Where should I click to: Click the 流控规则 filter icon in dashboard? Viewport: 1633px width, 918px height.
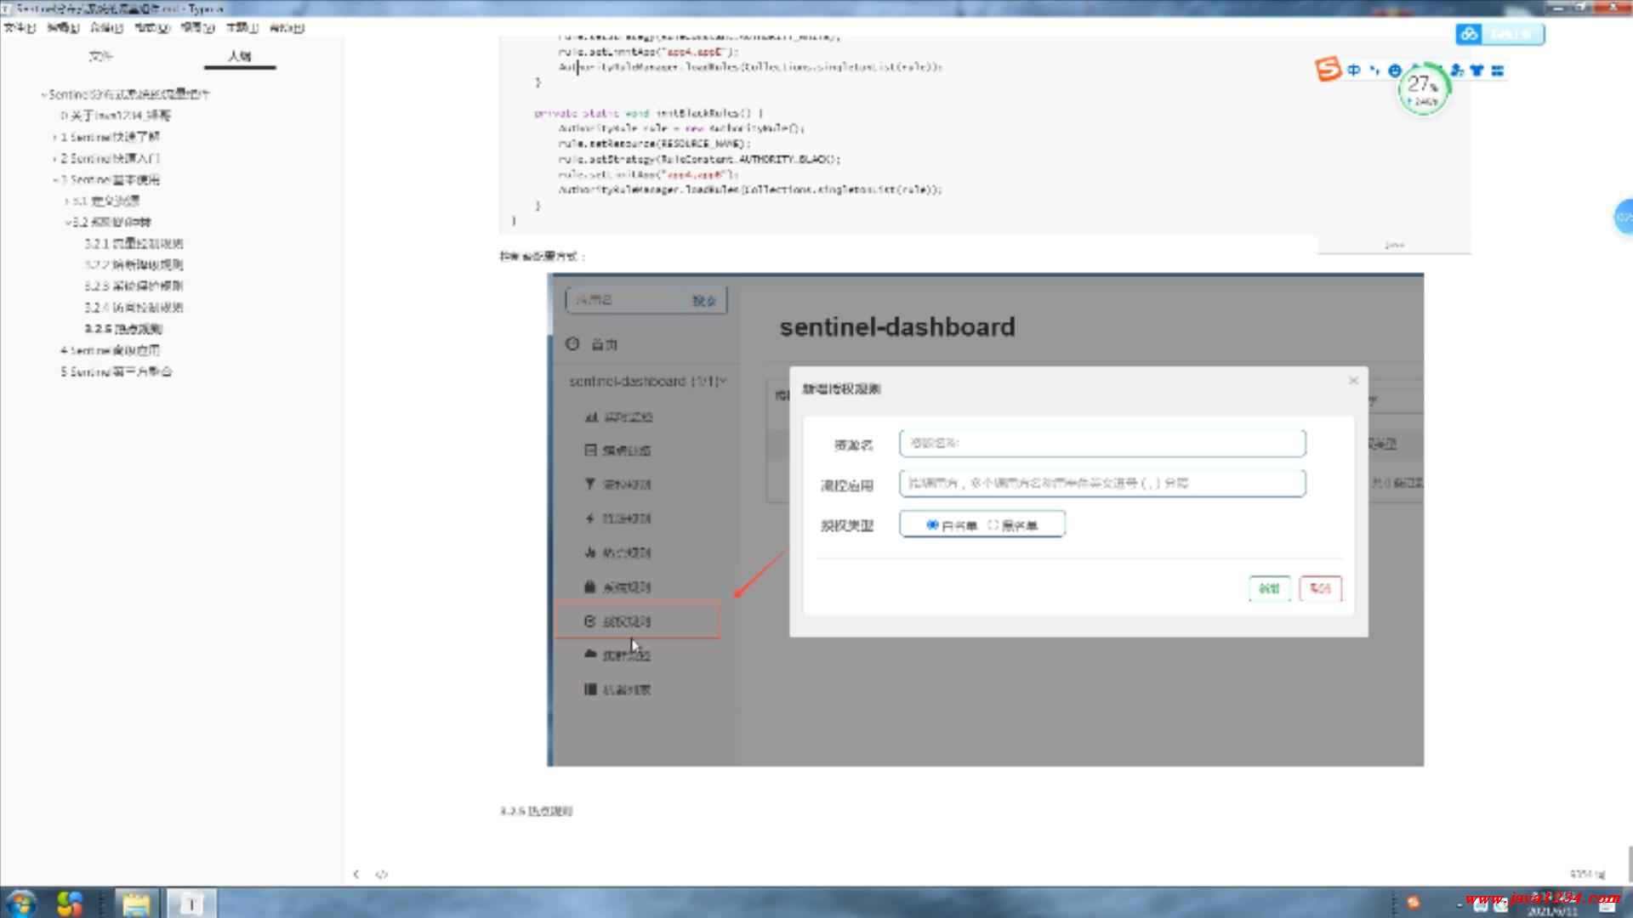(x=590, y=484)
